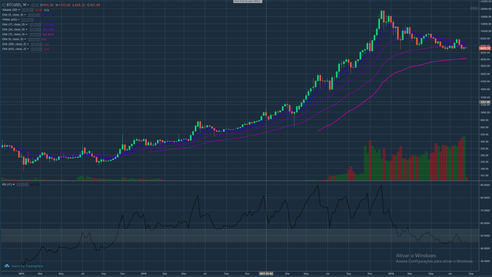492x277 pixels.
Task: Remove the EMA (305, close, 0) indicator
Action: pos(41,44)
